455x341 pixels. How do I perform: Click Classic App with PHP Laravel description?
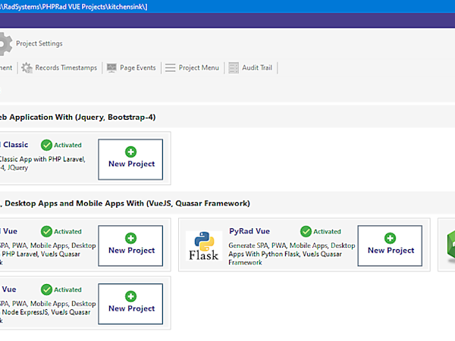pyautogui.click(x=42, y=163)
